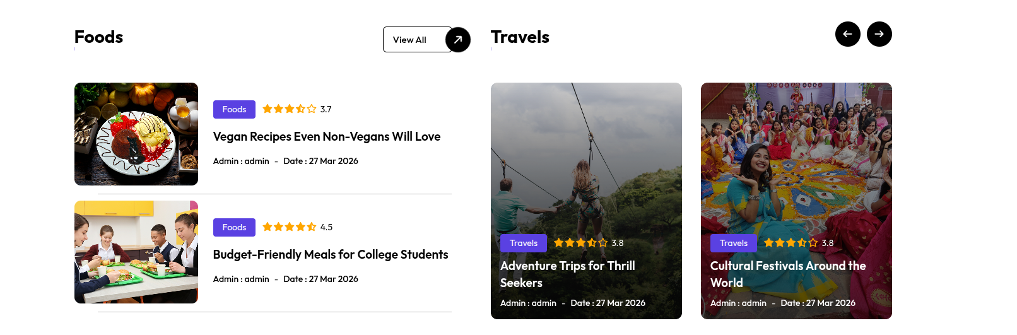This screenshot has height=335, width=1017.
Task: Open Foods tag on Budget-Friendly Meals post
Action: (234, 227)
